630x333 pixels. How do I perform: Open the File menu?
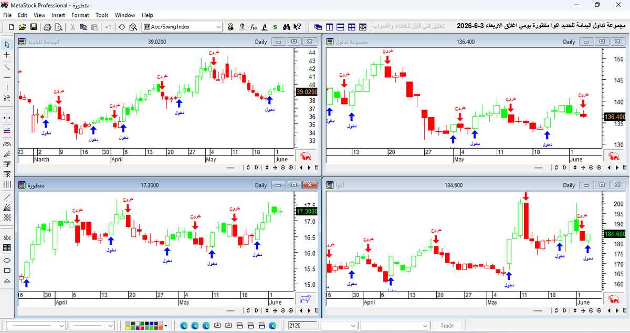pyautogui.click(x=7, y=15)
